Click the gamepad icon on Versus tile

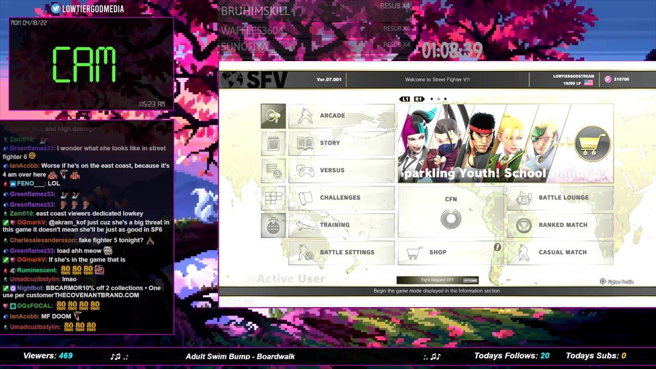pyautogui.click(x=305, y=171)
